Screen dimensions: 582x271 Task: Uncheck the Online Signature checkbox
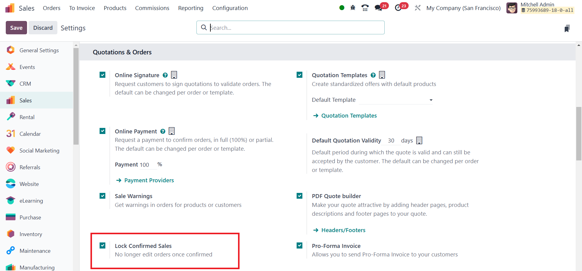coord(103,75)
